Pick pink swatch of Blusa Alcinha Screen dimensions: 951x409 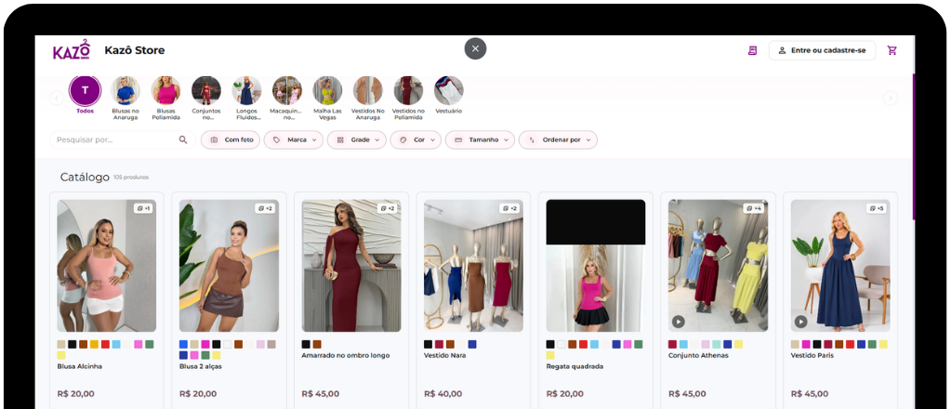click(139, 344)
